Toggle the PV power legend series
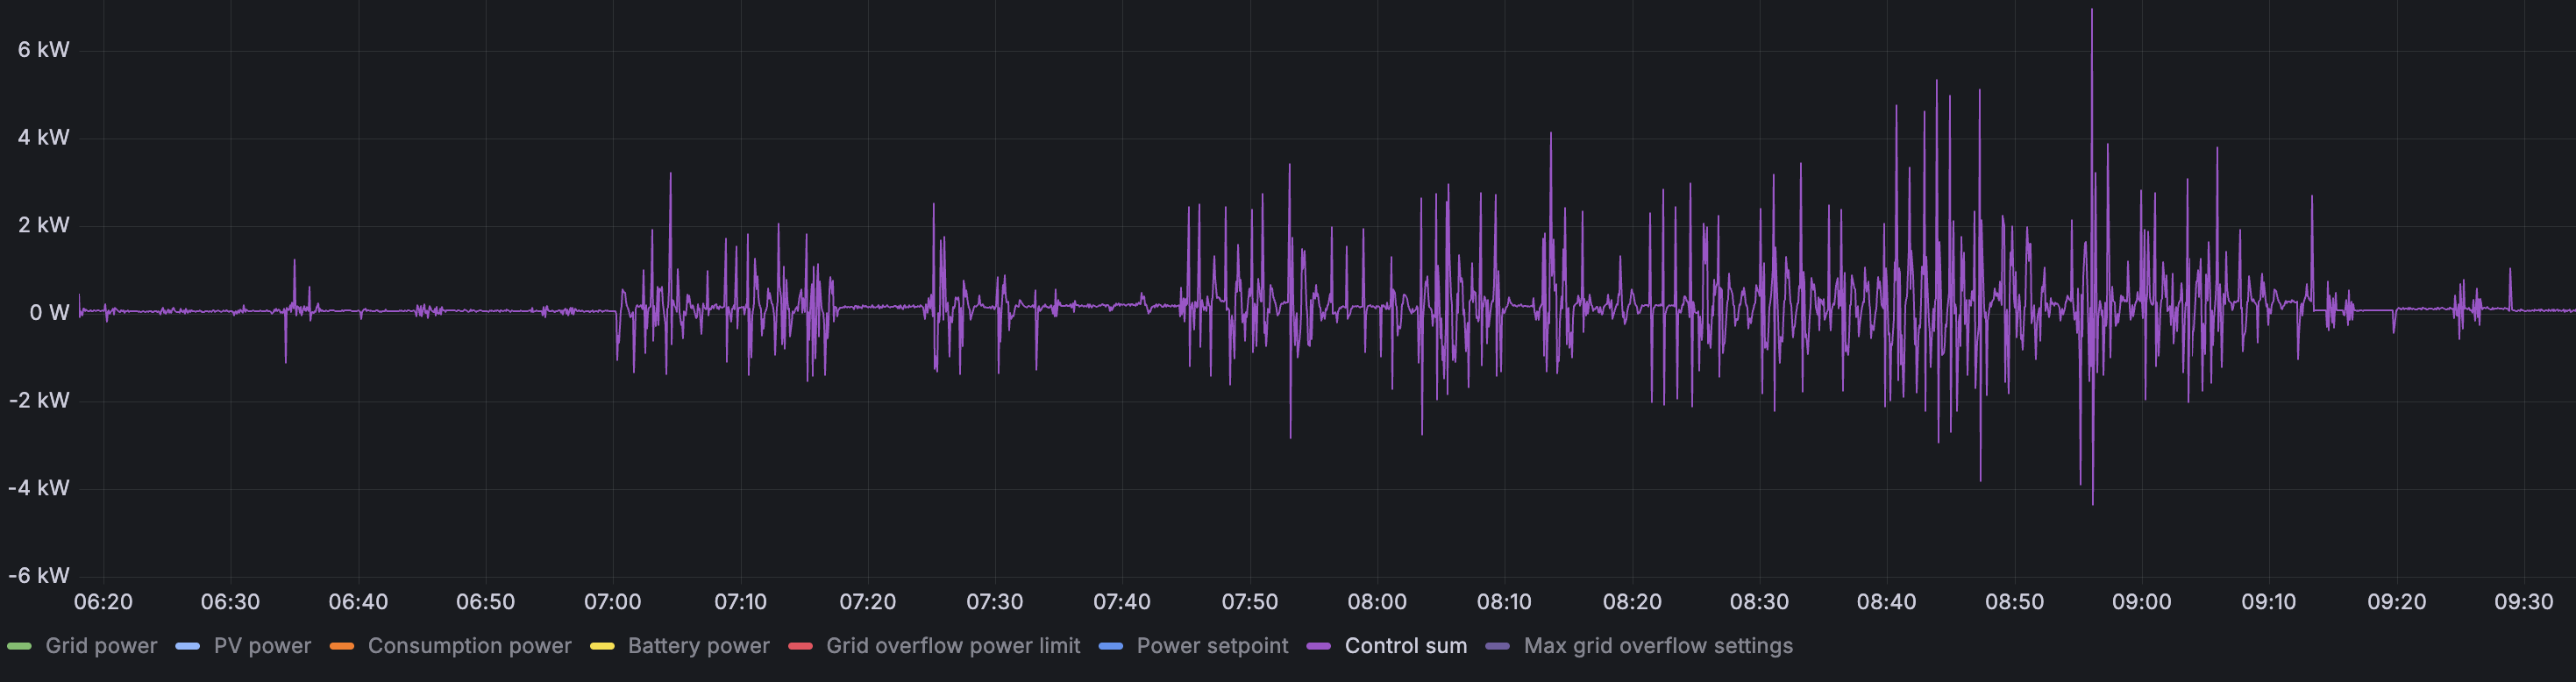Screen dimensions: 2576x682 (x=262, y=646)
